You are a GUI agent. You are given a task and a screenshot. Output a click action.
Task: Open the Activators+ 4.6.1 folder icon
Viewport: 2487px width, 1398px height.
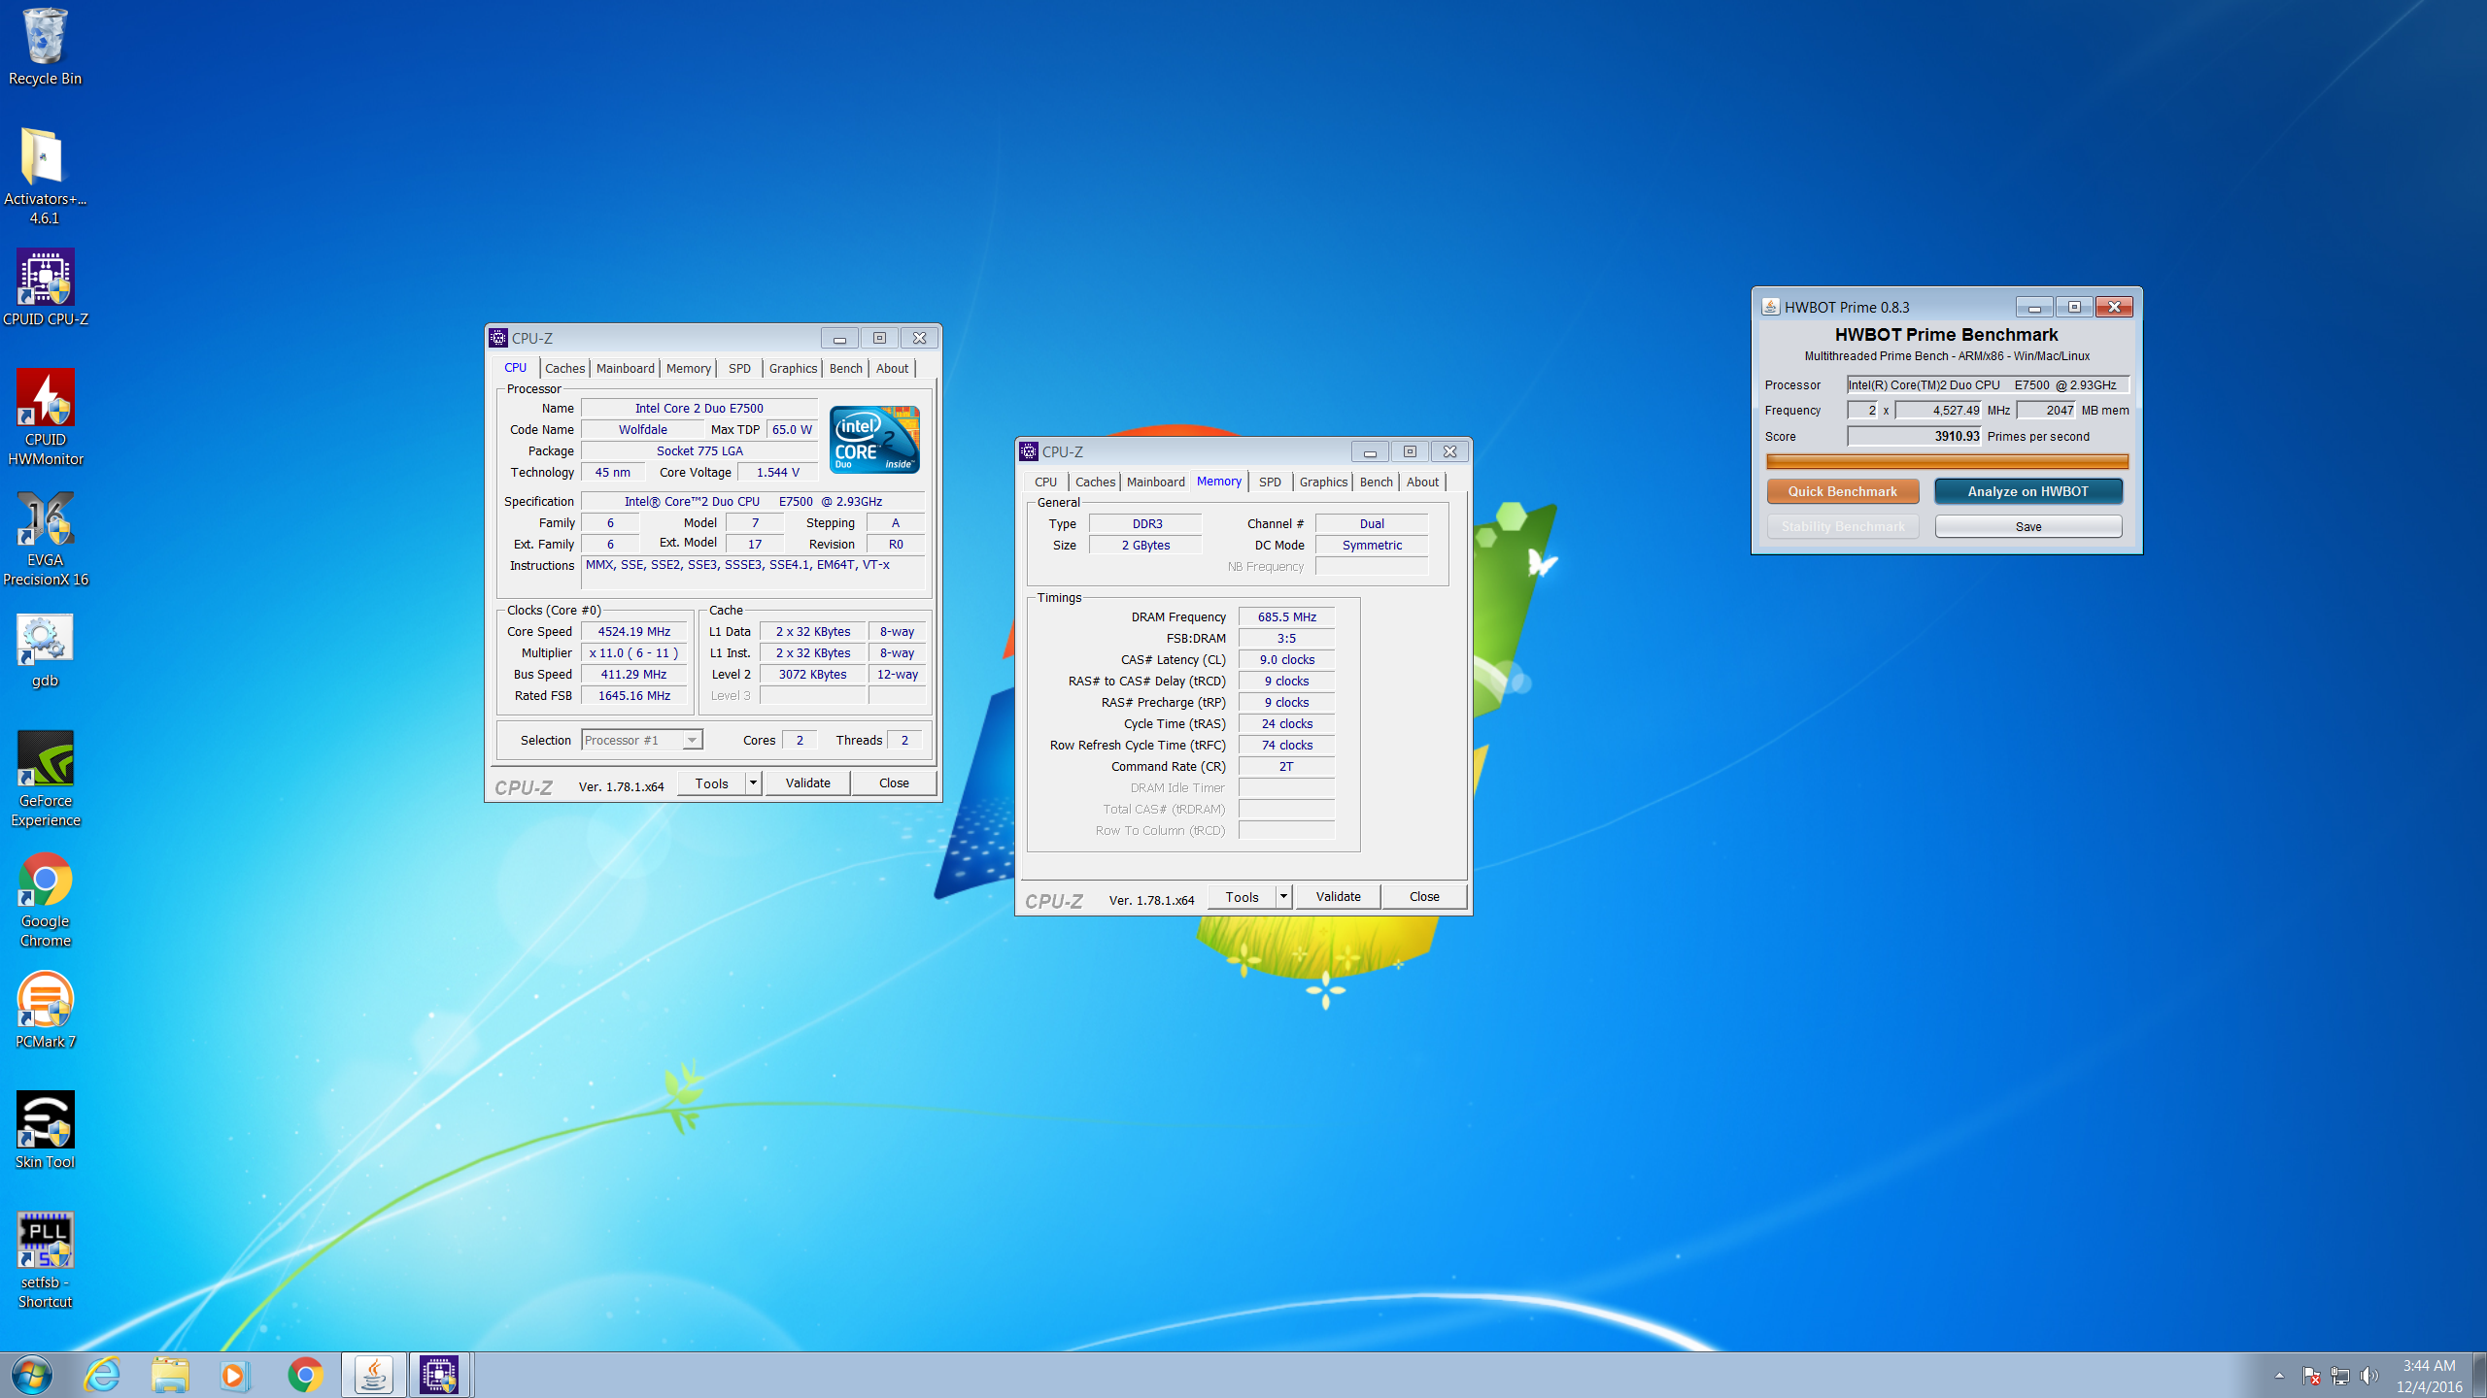(x=45, y=177)
